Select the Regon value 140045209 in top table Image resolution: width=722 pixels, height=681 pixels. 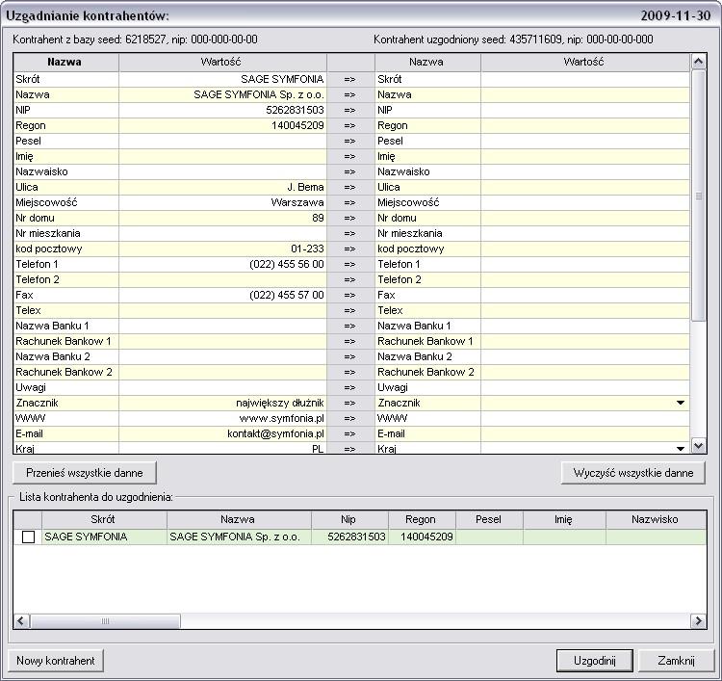coord(297,125)
